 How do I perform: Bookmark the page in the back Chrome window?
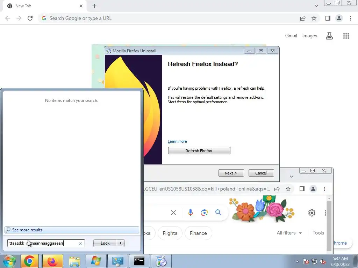tap(288, 189)
